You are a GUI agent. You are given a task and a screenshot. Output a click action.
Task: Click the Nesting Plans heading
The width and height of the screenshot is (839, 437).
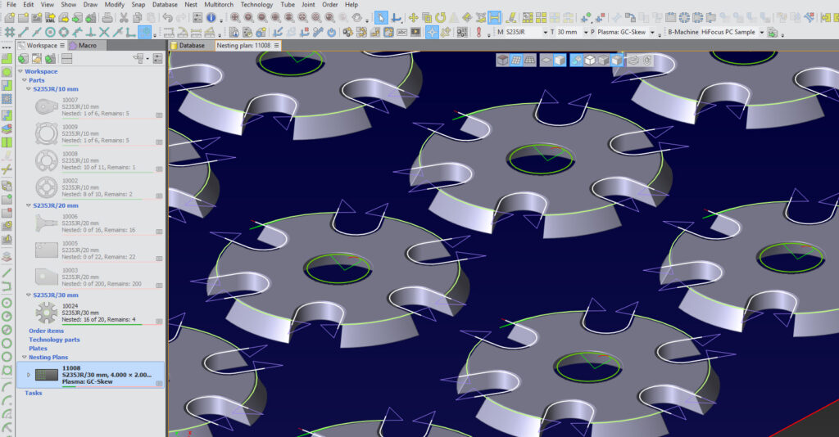tap(48, 357)
